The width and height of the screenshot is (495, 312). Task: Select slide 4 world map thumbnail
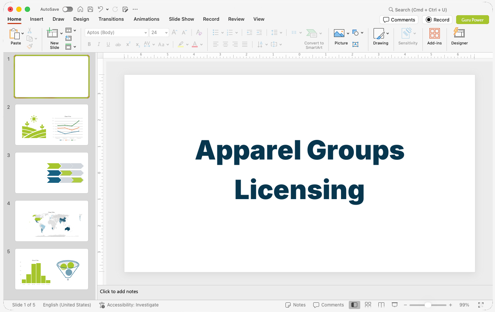coord(51,221)
